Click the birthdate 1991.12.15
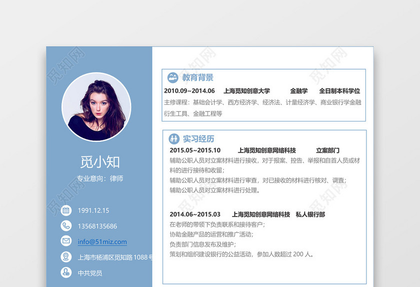The width and height of the screenshot is (420, 287). coord(93,210)
